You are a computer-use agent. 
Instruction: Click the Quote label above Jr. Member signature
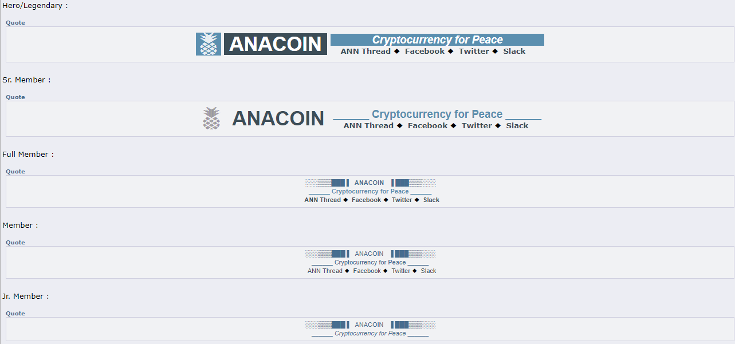(15, 314)
